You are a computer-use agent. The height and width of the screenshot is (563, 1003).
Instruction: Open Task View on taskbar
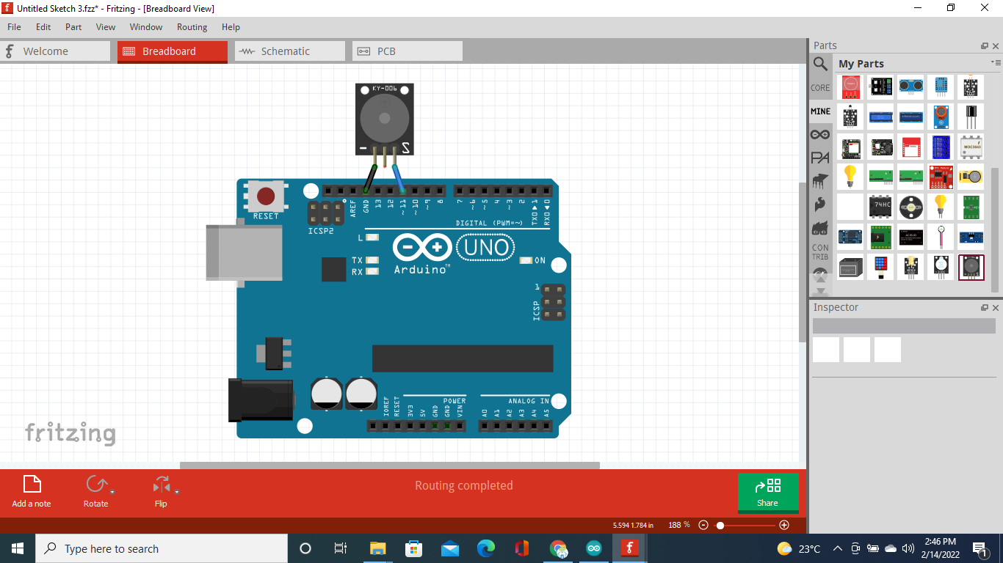[x=341, y=548]
